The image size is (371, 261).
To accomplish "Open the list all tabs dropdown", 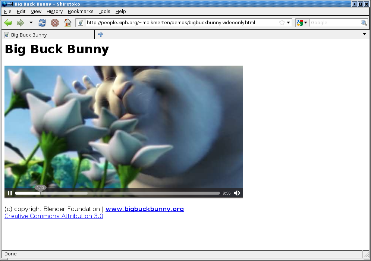I will coord(364,34).
